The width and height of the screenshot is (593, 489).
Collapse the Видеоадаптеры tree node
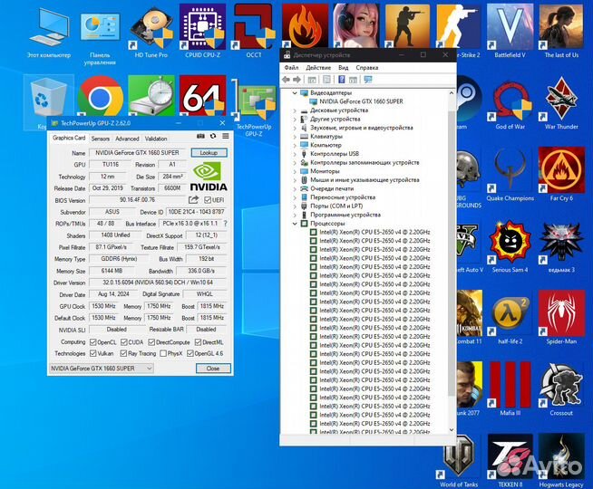[294, 93]
